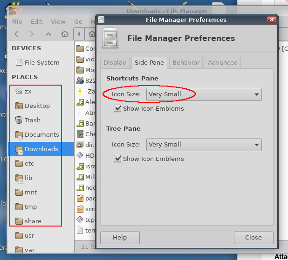This screenshot has width=288, height=260.
Task: Open the etc folder shortcut
Action: click(x=29, y=163)
